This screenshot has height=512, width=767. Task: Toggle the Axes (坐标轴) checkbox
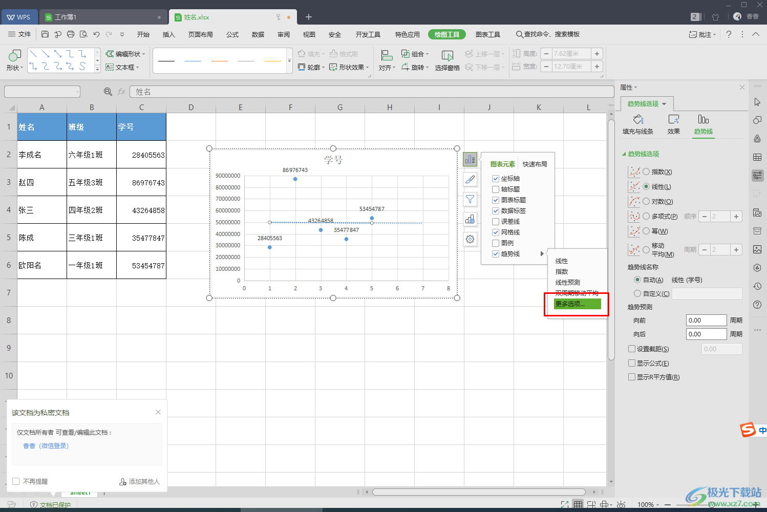(x=496, y=179)
